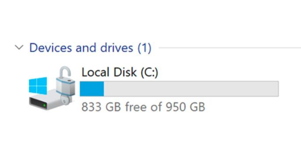Collapse the Devices and drives section chevron
The image size is (301, 161).
tap(19, 47)
